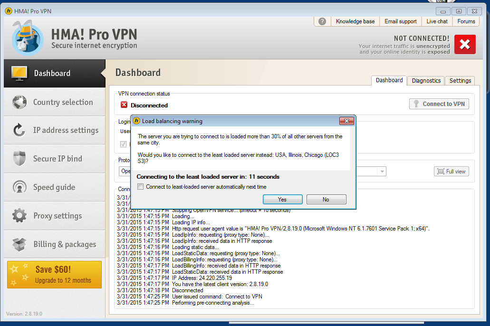
Task: Open Email support
Action: click(x=401, y=21)
